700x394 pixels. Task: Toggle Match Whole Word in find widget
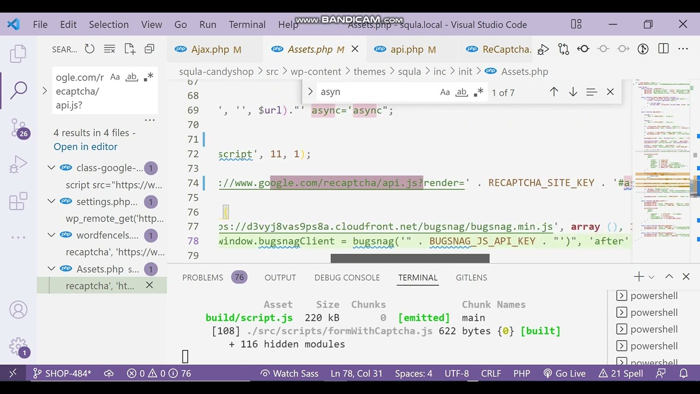click(462, 92)
